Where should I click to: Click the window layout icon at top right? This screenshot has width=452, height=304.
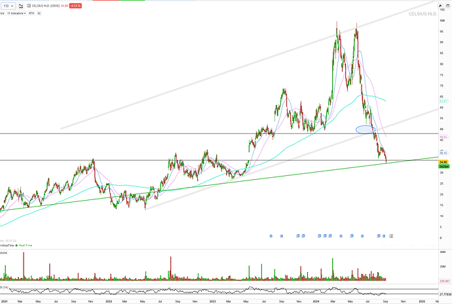tap(447, 6)
